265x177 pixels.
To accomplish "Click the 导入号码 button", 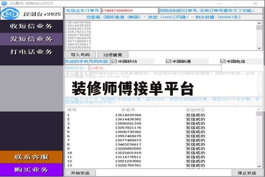I will pos(80,55).
